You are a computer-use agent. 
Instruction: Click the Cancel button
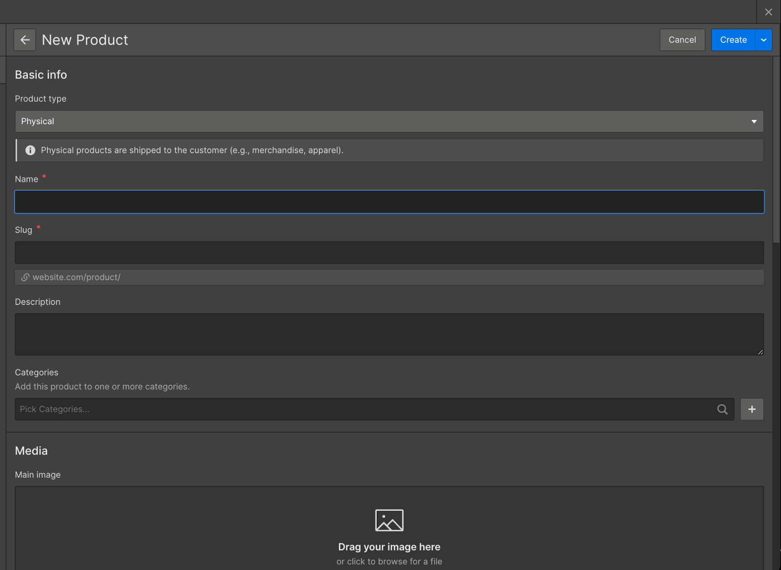[682, 39]
